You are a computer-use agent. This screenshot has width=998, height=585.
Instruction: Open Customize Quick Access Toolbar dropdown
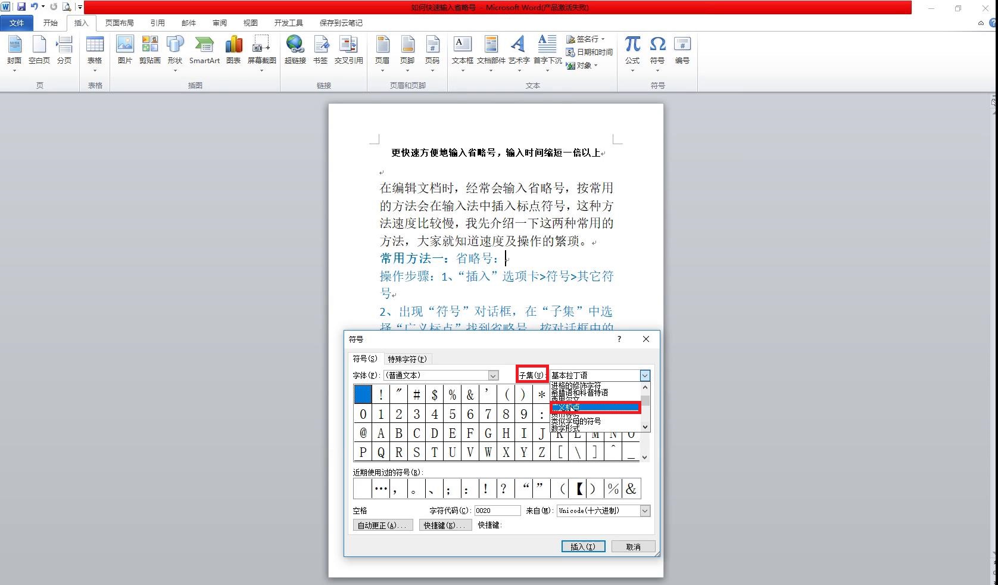79,7
